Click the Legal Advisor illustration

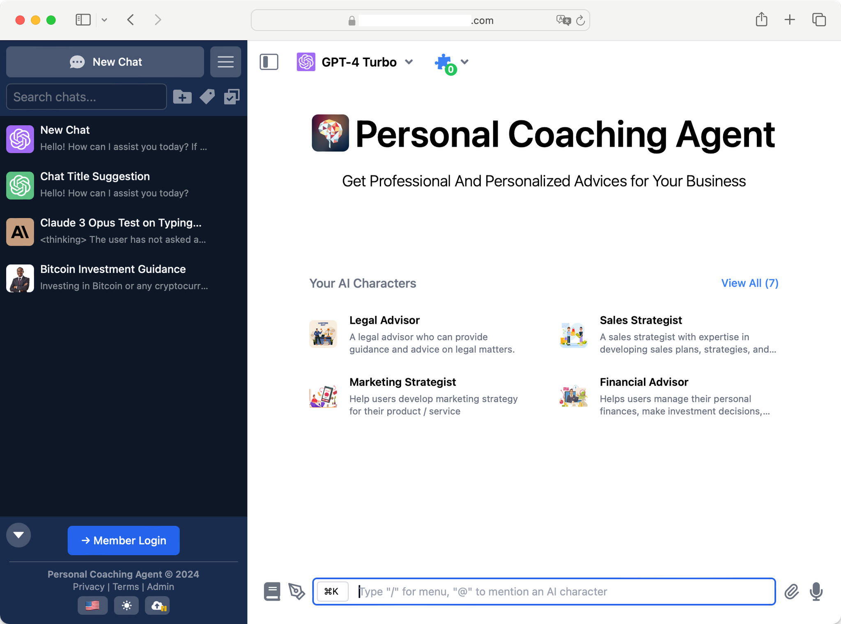click(x=323, y=334)
